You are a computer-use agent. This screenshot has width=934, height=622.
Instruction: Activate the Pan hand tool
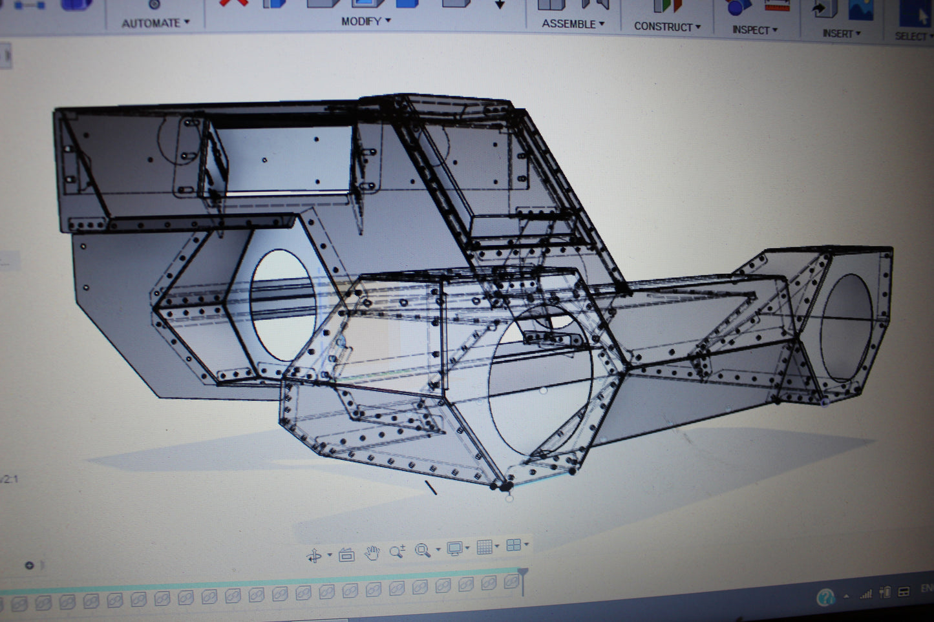(x=372, y=553)
